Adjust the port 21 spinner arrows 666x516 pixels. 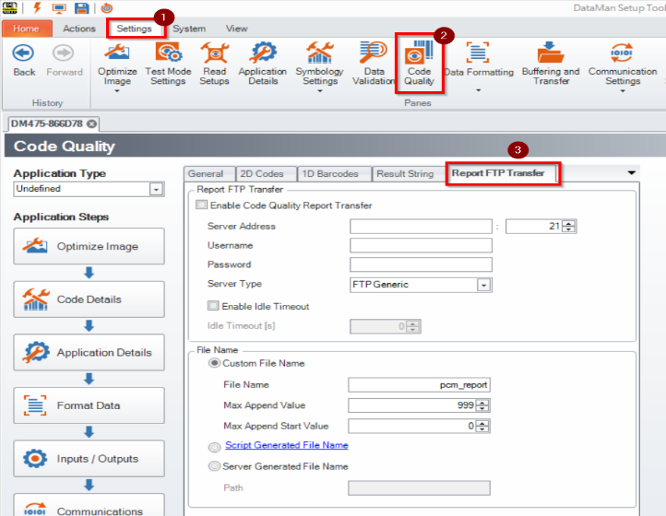tap(569, 226)
